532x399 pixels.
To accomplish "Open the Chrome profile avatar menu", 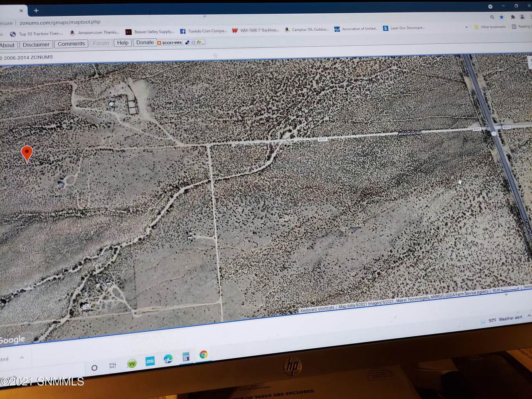I will coord(523,17).
